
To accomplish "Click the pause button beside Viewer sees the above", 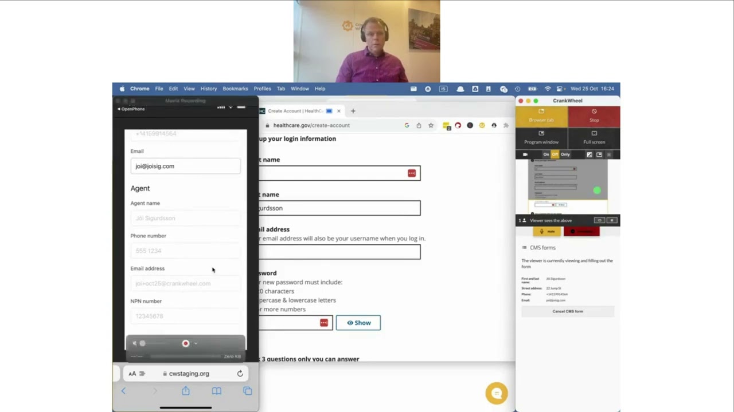I will coord(611,220).
